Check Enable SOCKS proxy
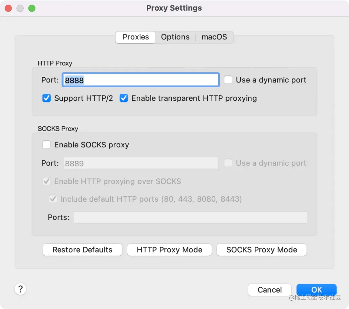 (47, 145)
